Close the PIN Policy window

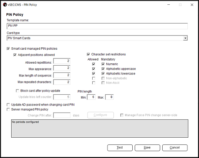click(192, 5)
